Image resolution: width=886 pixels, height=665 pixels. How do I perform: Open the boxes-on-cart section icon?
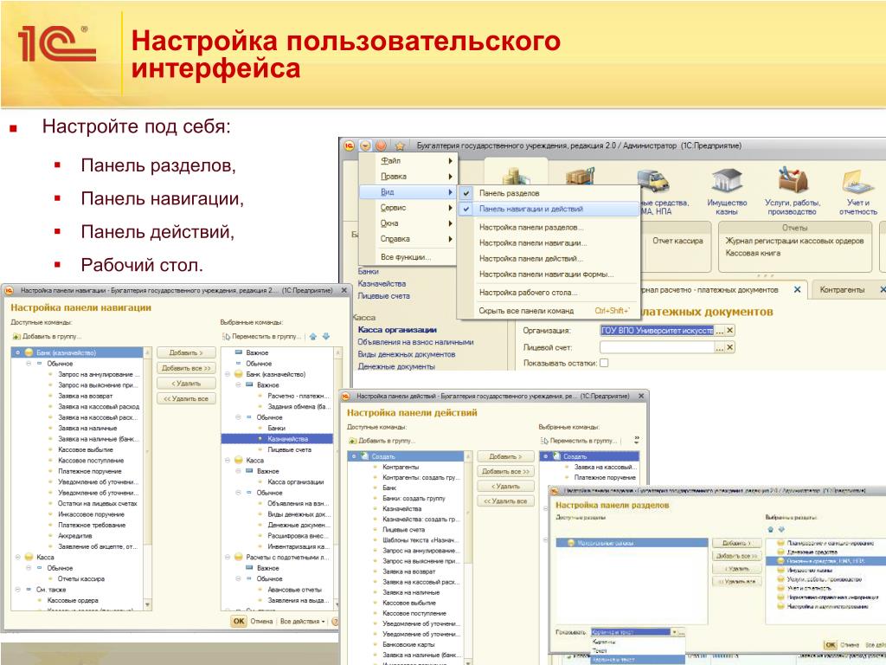(x=581, y=175)
